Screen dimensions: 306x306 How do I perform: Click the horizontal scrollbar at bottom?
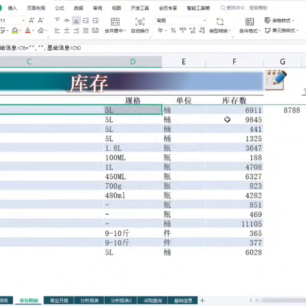pyautogui.click(x=284, y=300)
